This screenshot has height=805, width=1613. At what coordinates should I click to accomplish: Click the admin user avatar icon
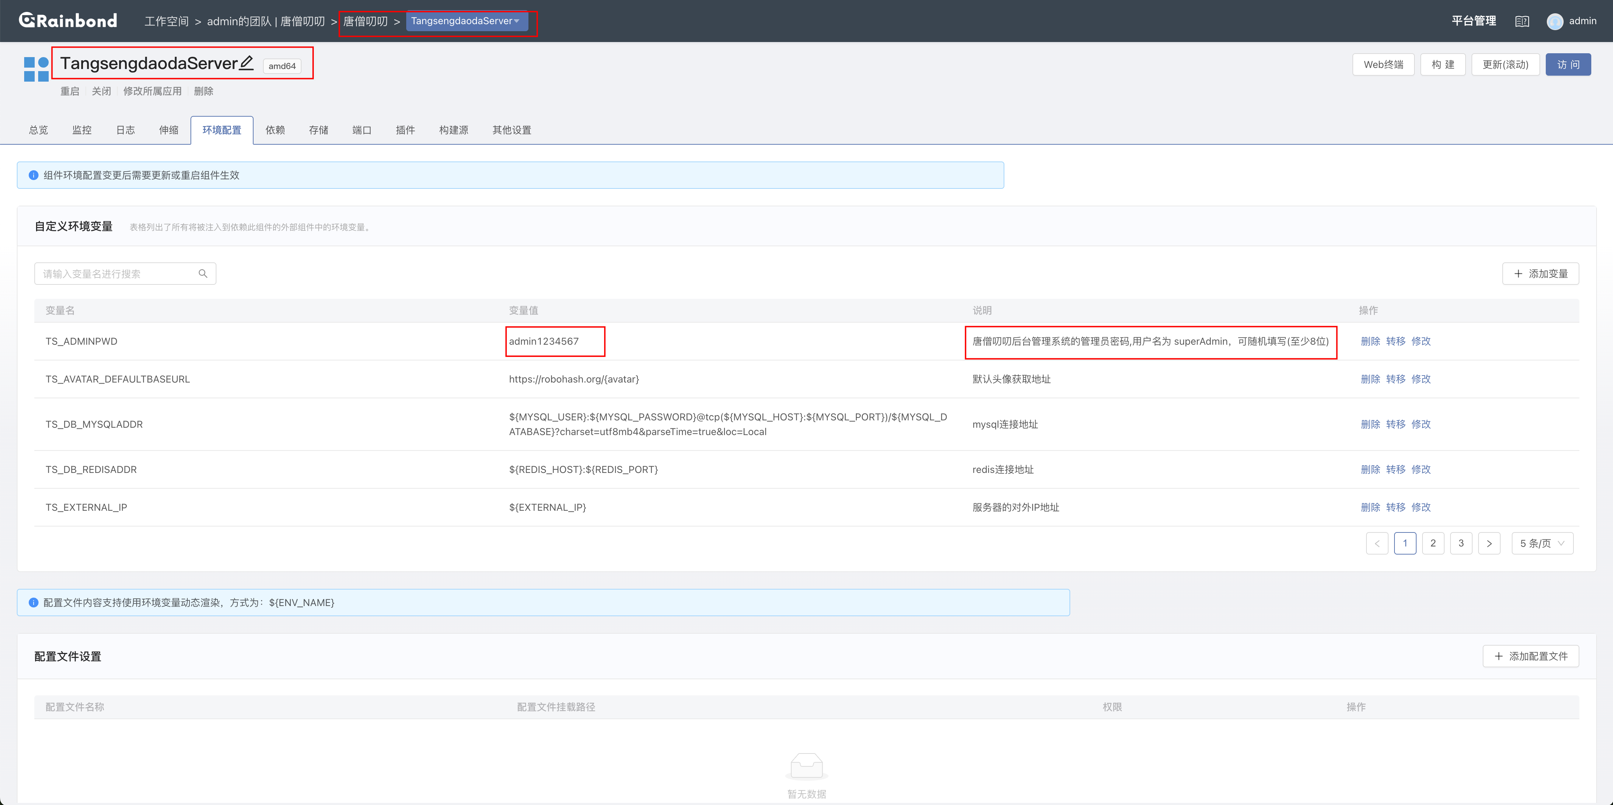1555,21
